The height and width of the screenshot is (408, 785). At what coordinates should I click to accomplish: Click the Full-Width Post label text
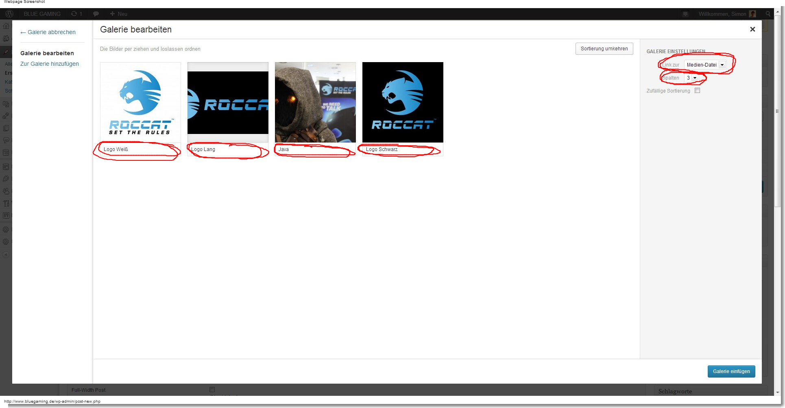[88, 390]
